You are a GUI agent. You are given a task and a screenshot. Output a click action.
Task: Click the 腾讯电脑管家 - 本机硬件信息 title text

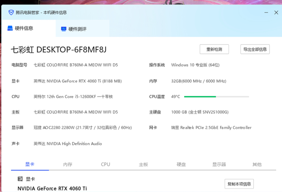click(x=41, y=13)
